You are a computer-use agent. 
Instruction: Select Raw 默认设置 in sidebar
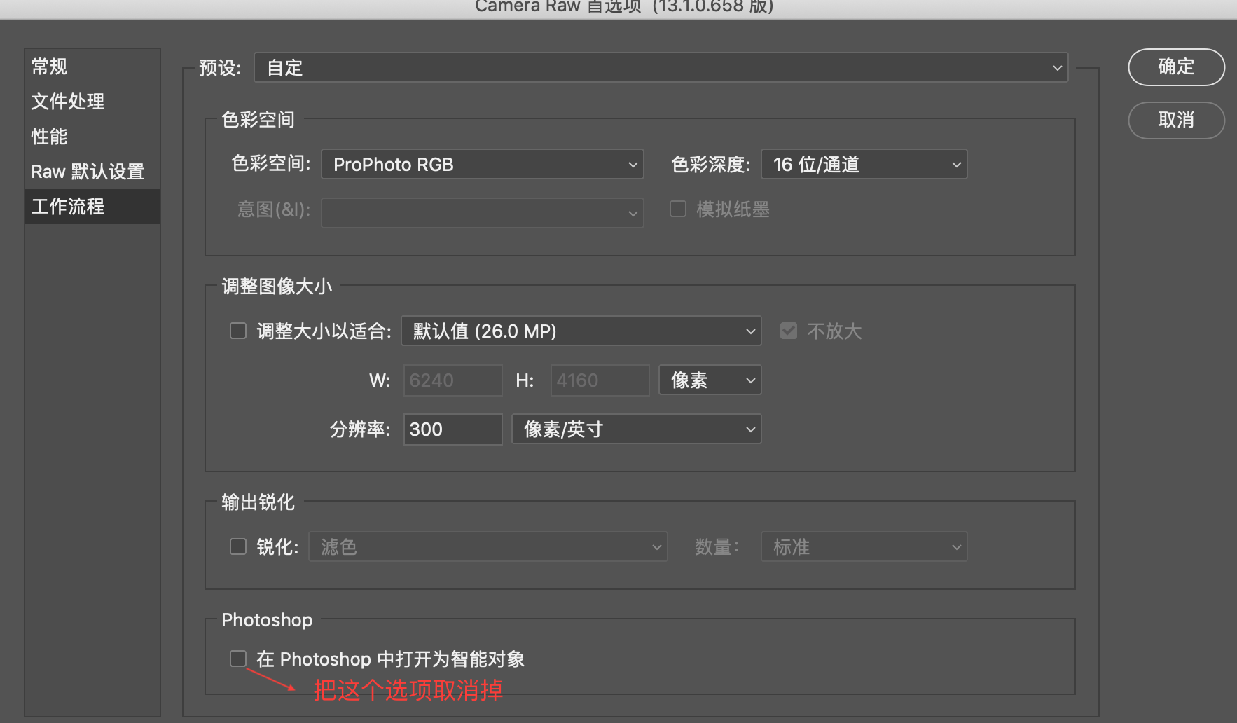92,172
